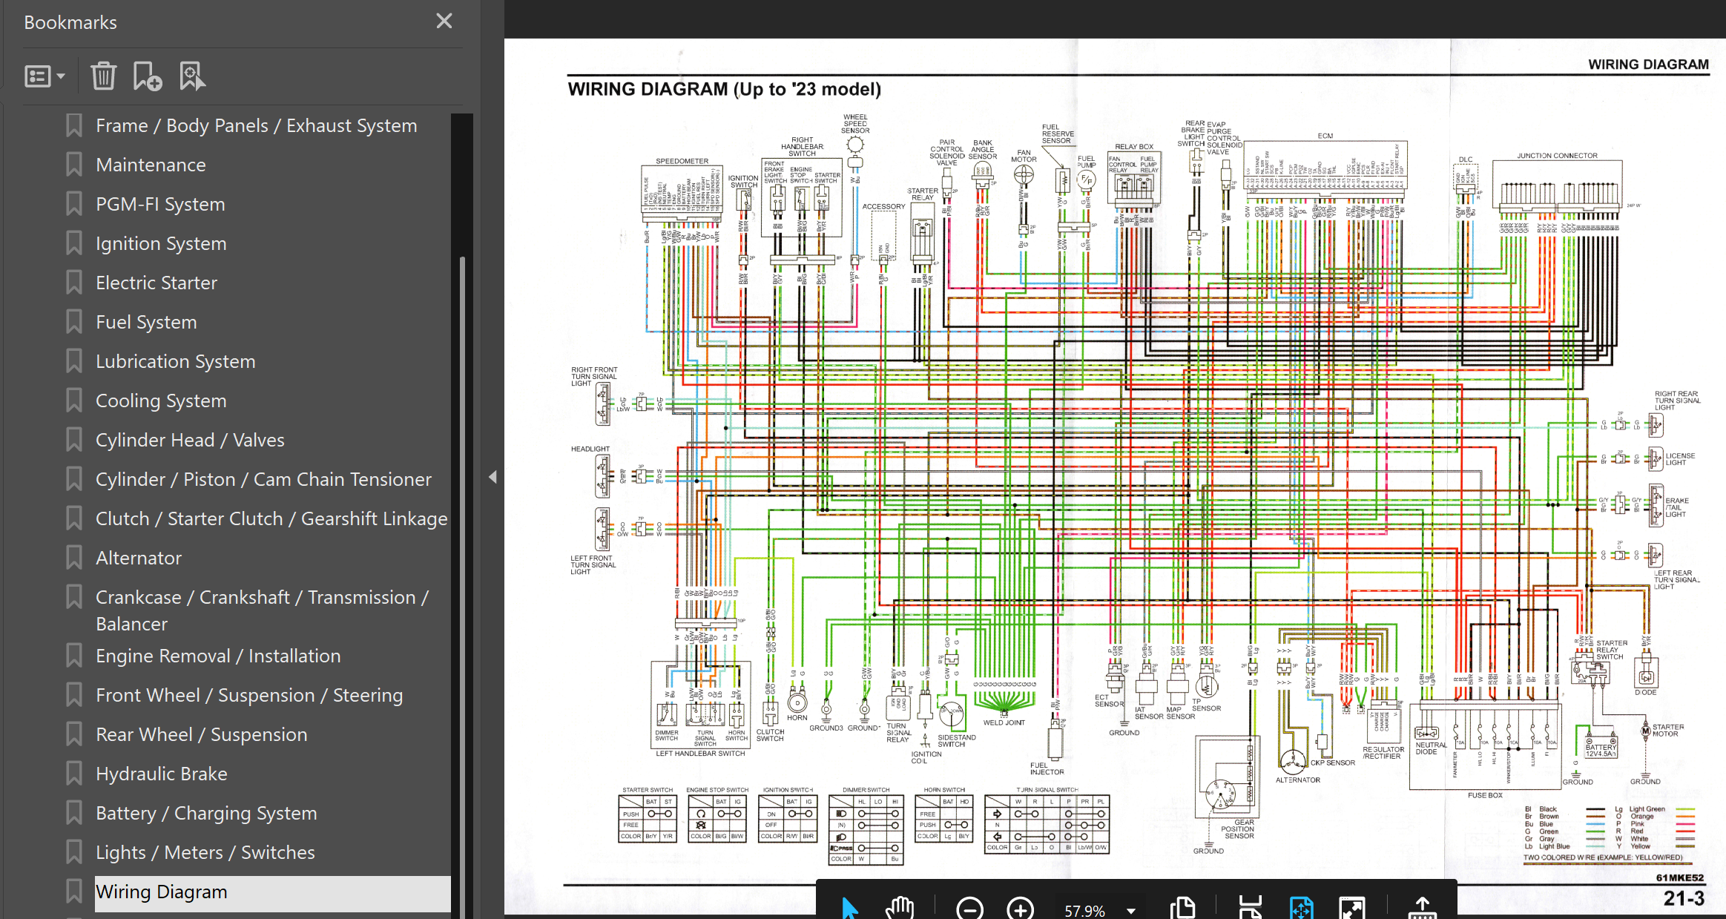Image resolution: width=1726 pixels, height=919 pixels.
Task: Click bookmark icon beside Hydraulic Brake
Action: click(73, 774)
